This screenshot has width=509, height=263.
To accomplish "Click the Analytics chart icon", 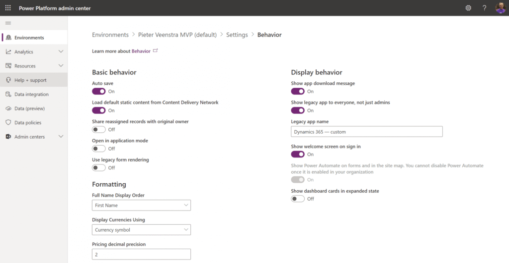I will 8,52.
